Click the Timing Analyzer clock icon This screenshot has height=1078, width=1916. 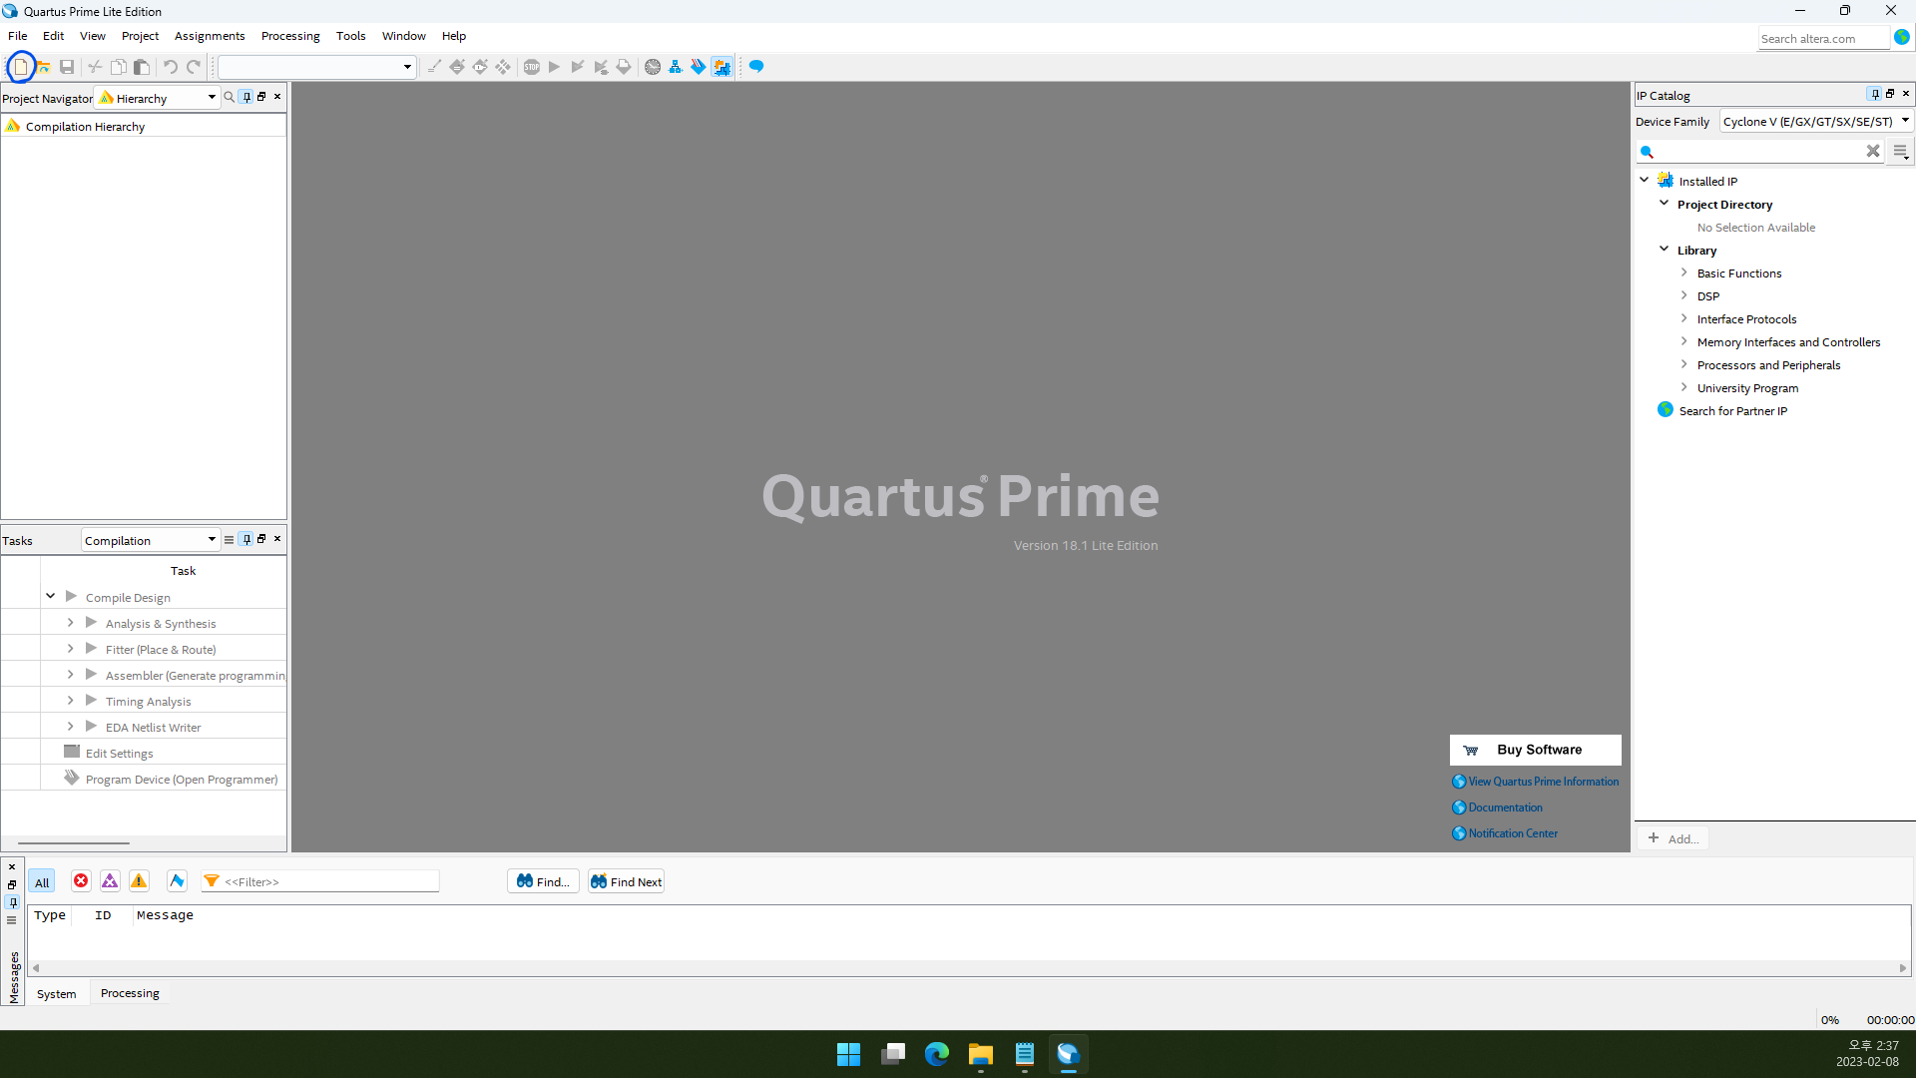[x=653, y=67]
